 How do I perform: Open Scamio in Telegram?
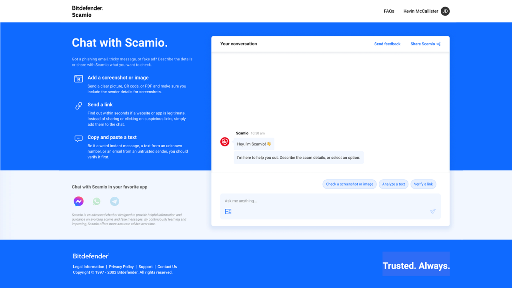[x=115, y=202]
